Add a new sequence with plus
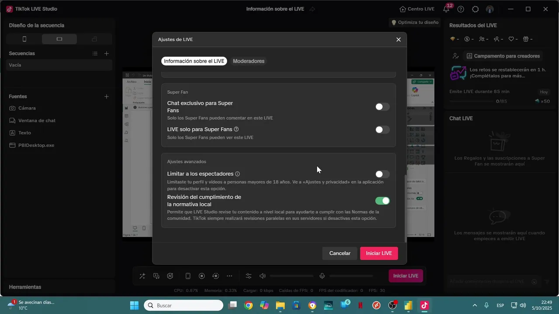The image size is (559, 314). tap(107, 54)
